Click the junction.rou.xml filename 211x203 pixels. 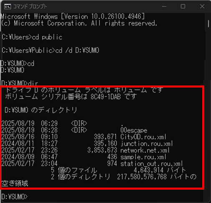[147, 143]
